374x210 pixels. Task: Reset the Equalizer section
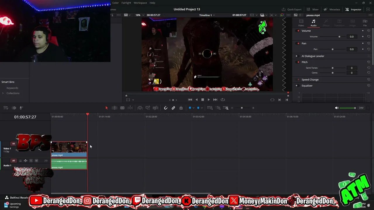point(369,86)
